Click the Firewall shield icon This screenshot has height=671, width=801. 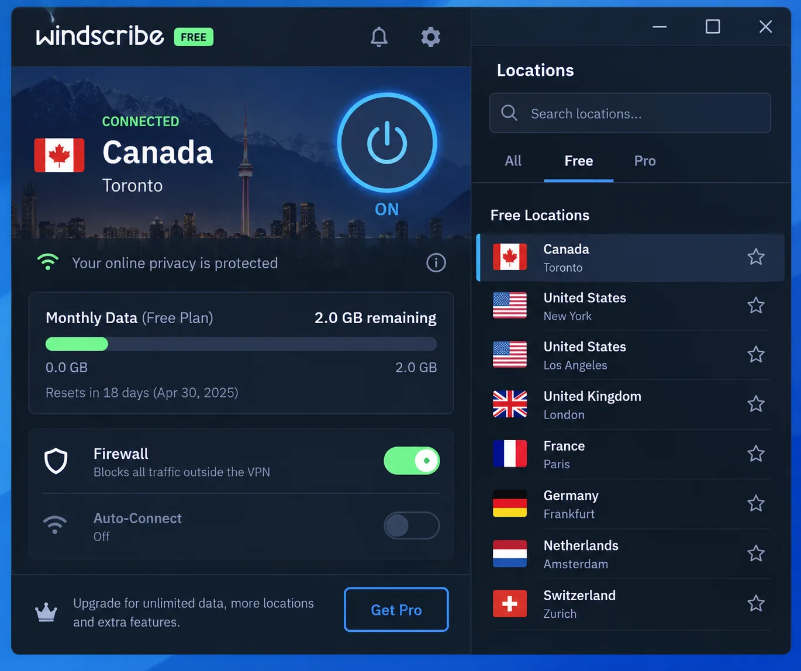[x=56, y=461]
